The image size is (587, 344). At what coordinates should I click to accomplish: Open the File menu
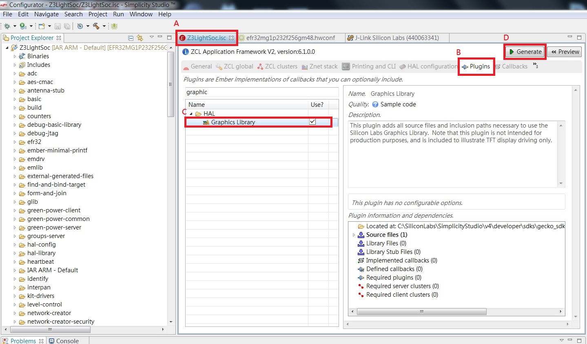pyautogui.click(x=7, y=14)
